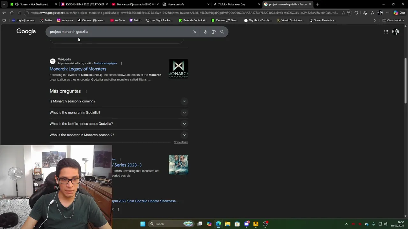Open Edge settings and more menu
408x229 pixels.
(388, 13)
